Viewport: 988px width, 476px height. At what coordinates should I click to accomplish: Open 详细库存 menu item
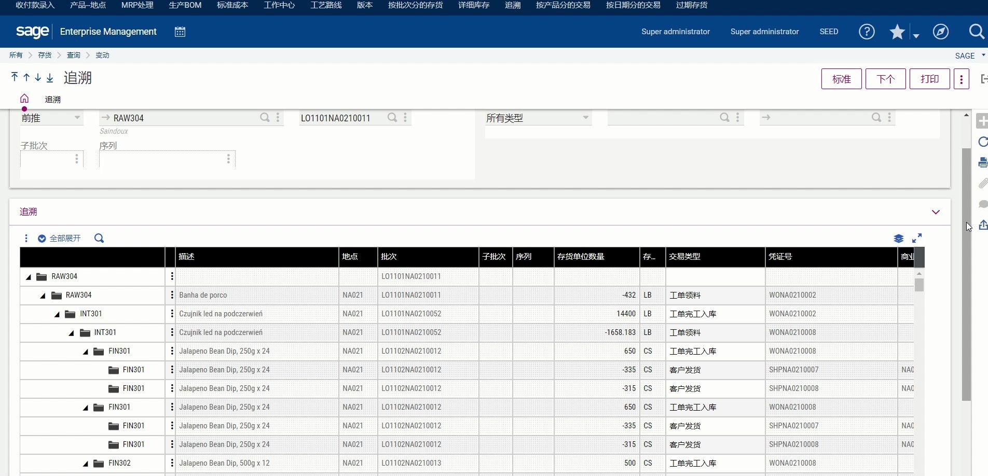(x=474, y=5)
